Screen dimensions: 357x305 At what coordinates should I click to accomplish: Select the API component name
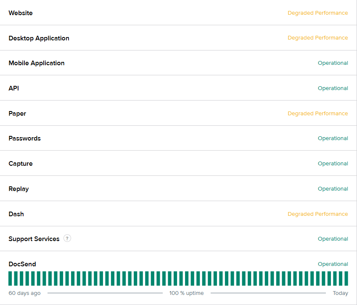(x=13, y=88)
